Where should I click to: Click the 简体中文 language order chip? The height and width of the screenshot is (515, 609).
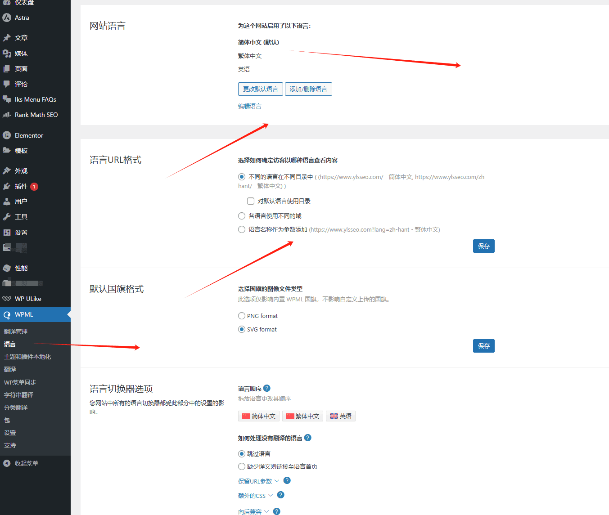point(259,416)
